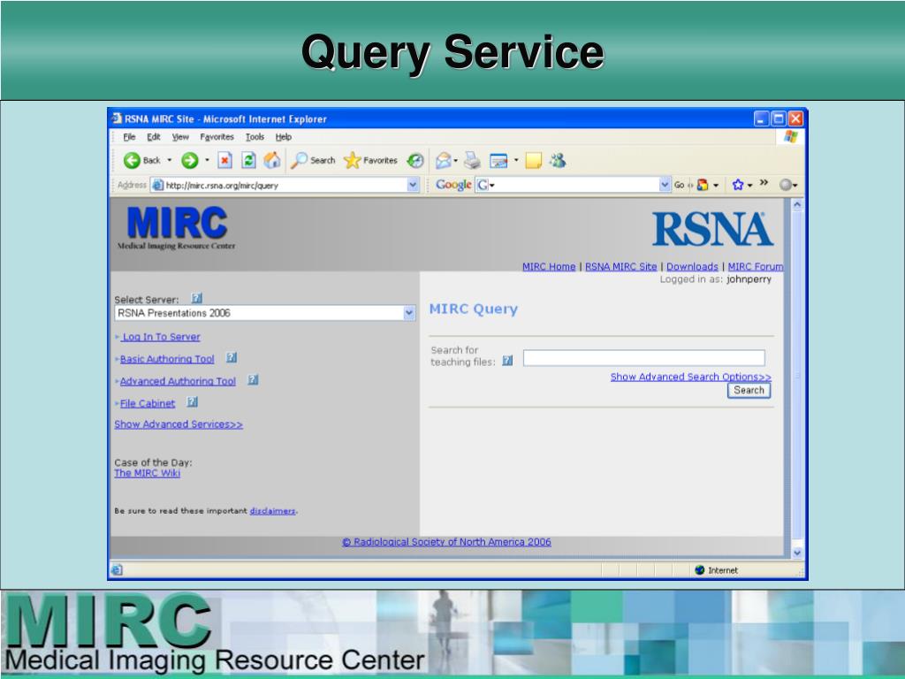
Task: Open the RSNA MIRC Site link
Action: [621, 267]
